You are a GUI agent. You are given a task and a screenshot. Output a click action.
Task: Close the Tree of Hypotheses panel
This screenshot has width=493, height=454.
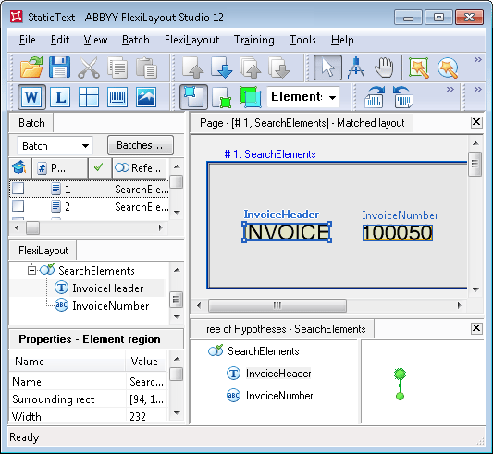click(x=476, y=328)
